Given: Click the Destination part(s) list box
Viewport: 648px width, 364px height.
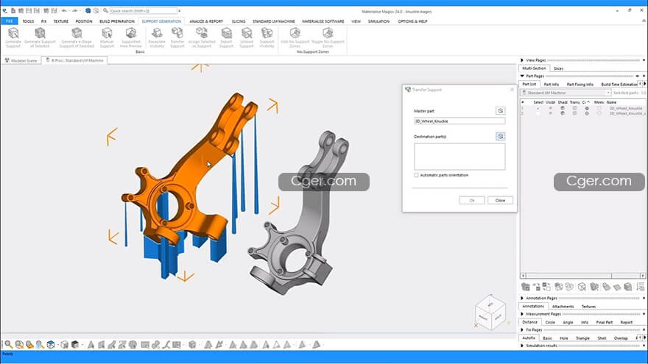Looking at the screenshot, I should pos(459,157).
